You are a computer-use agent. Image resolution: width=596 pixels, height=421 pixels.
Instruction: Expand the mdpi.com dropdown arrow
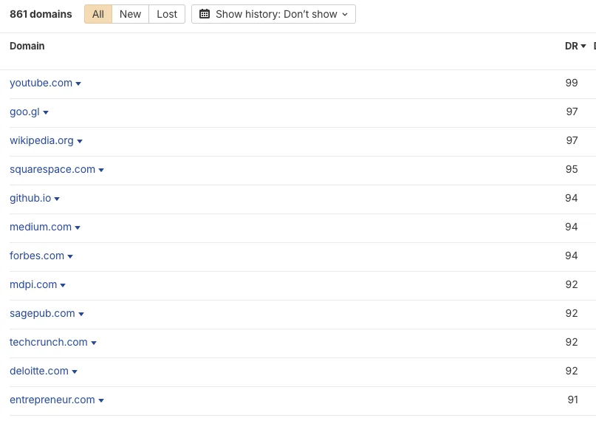[x=63, y=285]
